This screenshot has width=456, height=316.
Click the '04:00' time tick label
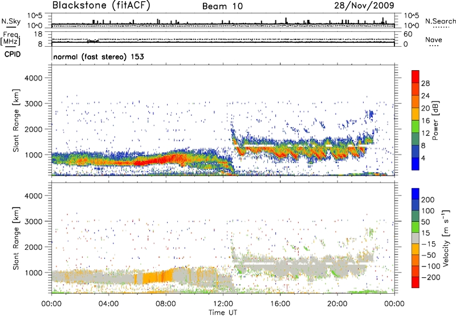pyautogui.click(x=108, y=304)
